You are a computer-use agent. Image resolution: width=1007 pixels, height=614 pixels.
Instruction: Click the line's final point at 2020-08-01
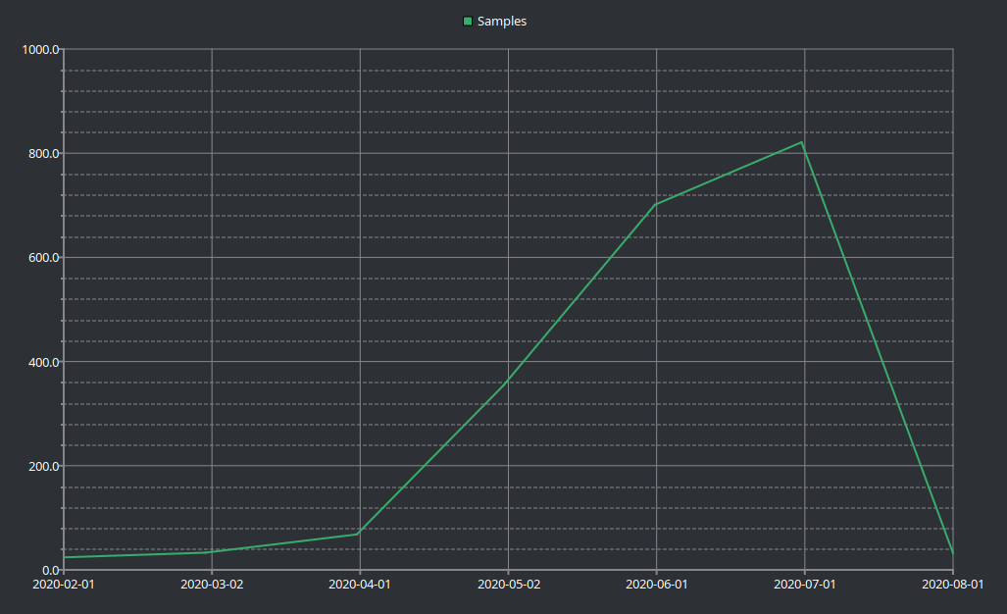coord(953,553)
